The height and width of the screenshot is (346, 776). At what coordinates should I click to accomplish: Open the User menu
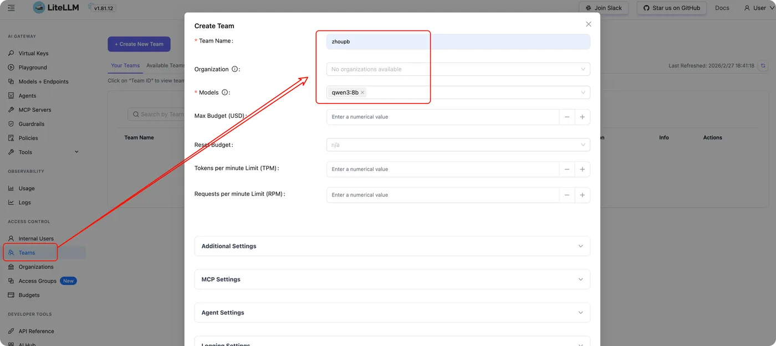pyautogui.click(x=759, y=8)
